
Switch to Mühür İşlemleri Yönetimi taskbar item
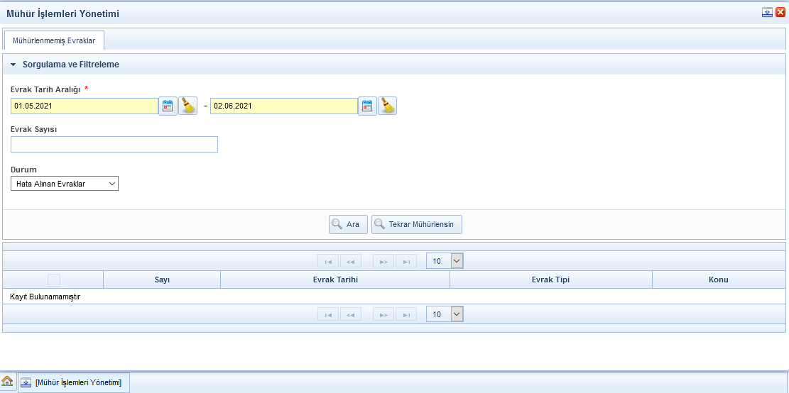tap(74, 382)
